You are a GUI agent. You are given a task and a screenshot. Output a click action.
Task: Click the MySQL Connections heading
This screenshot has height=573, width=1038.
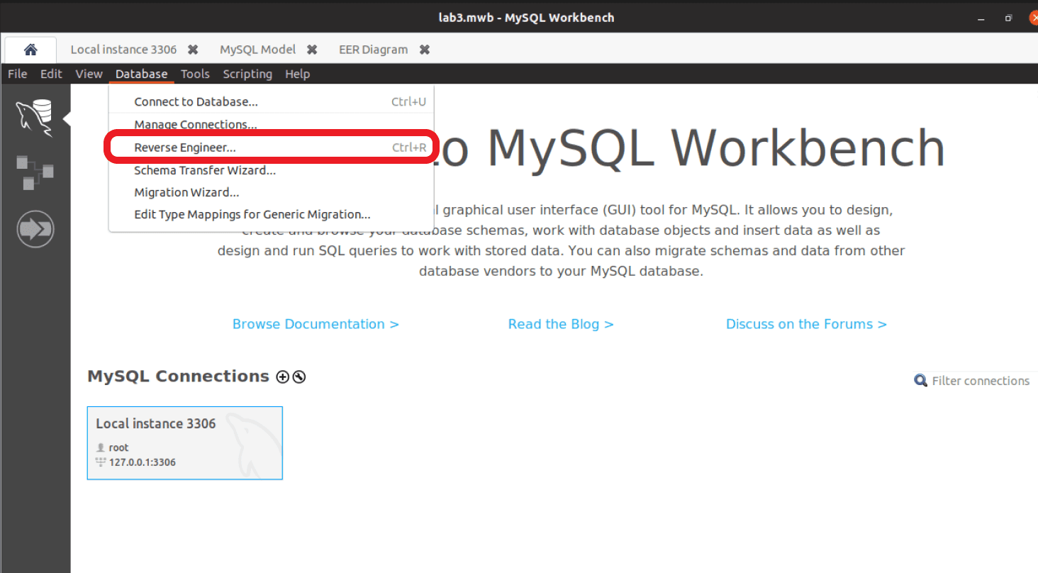[x=178, y=377]
